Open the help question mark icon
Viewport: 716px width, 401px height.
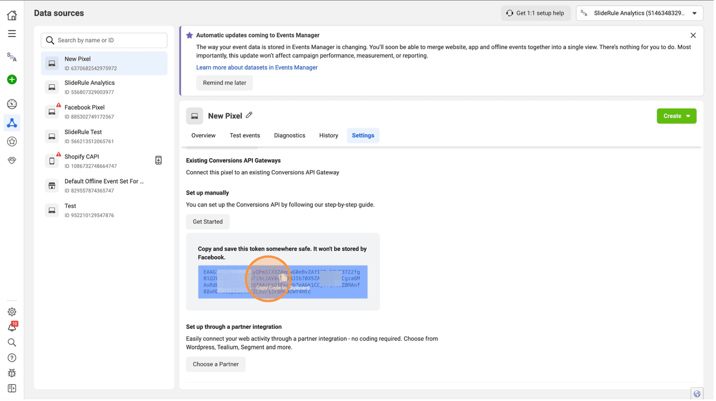12,359
